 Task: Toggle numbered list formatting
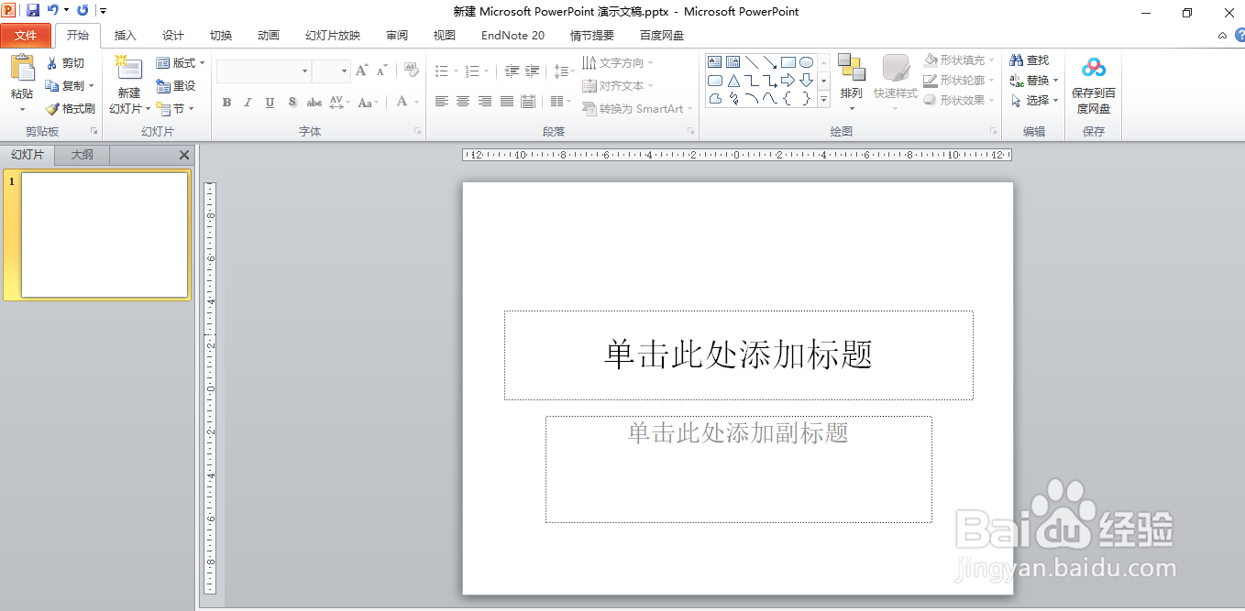(x=473, y=70)
